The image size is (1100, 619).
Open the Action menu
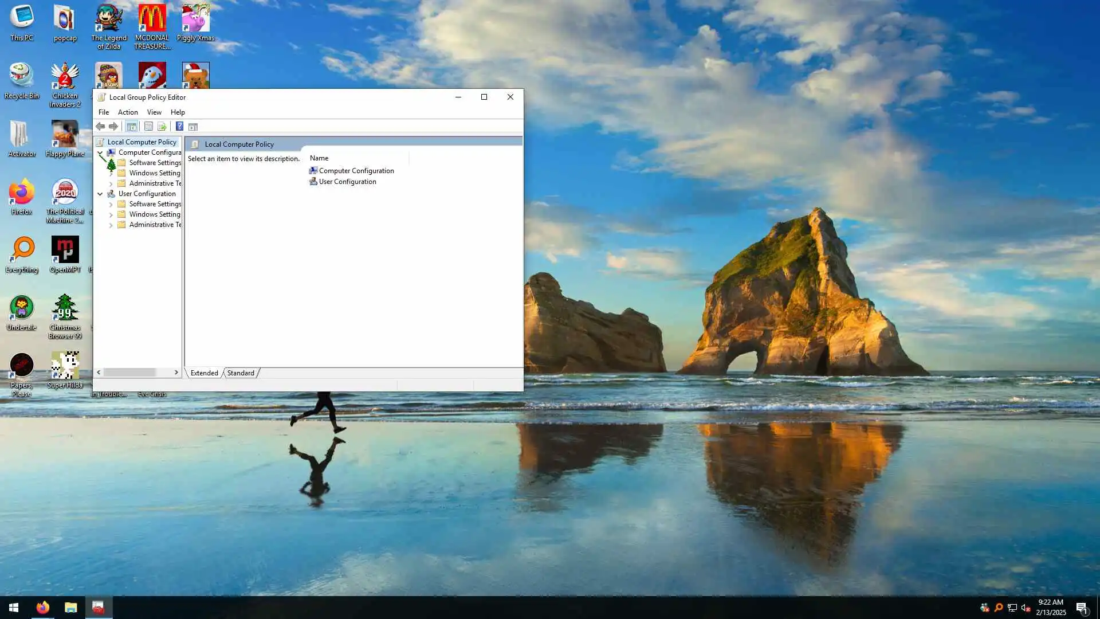[x=128, y=112]
